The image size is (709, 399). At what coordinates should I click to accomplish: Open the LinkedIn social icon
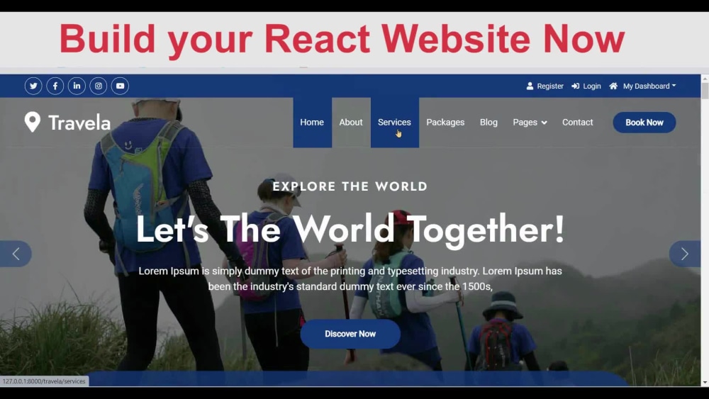coord(77,86)
